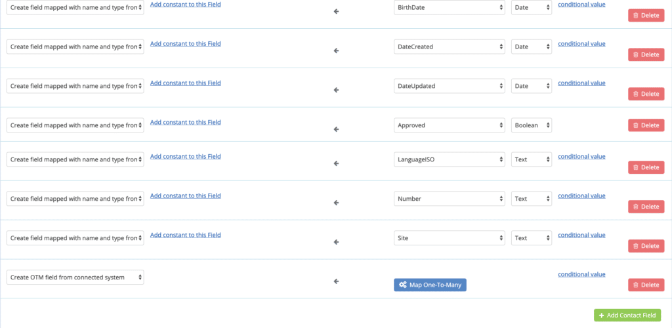Open conditional value link for Site
672x328 pixels.
point(581,235)
